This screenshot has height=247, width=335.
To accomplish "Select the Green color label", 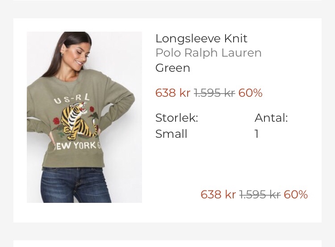I will tap(172, 68).
